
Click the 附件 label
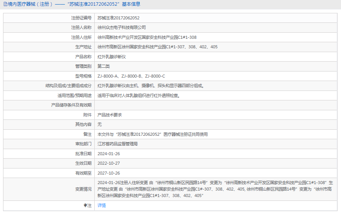[87, 115]
